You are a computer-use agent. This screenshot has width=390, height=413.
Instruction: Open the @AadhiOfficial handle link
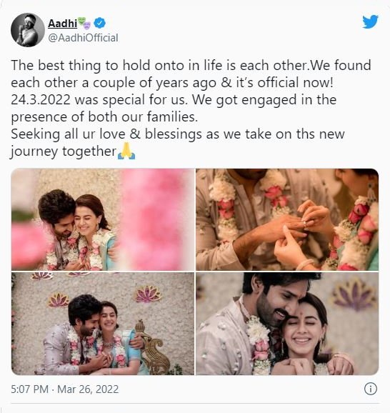click(x=83, y=38)
